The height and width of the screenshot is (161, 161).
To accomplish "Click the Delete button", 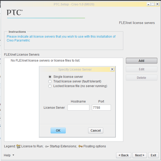I will tap(141, 78).
